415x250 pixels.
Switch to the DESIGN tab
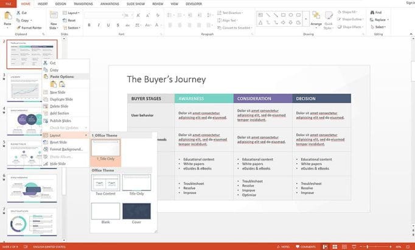point(61,4)
